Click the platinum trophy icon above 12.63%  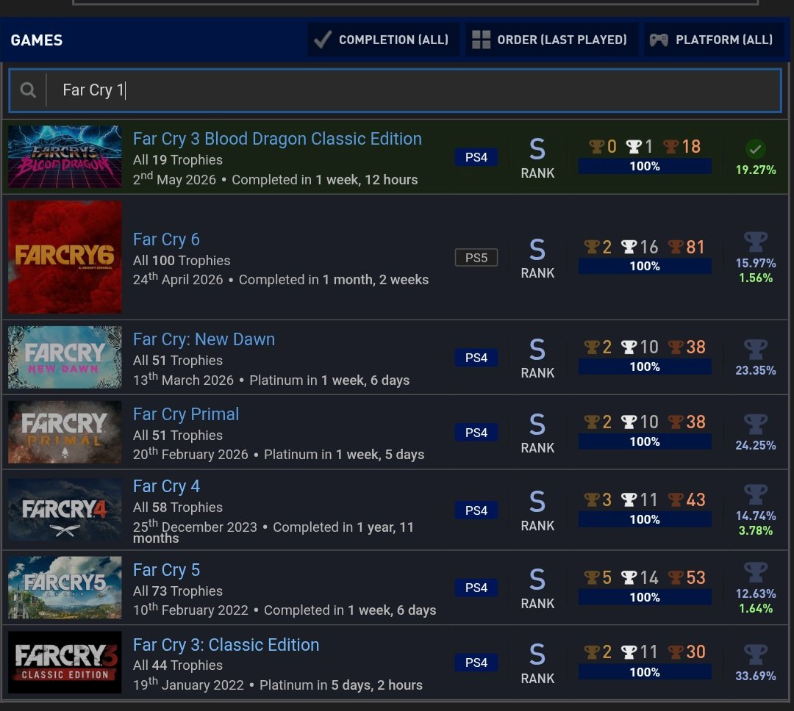point(756,572)
